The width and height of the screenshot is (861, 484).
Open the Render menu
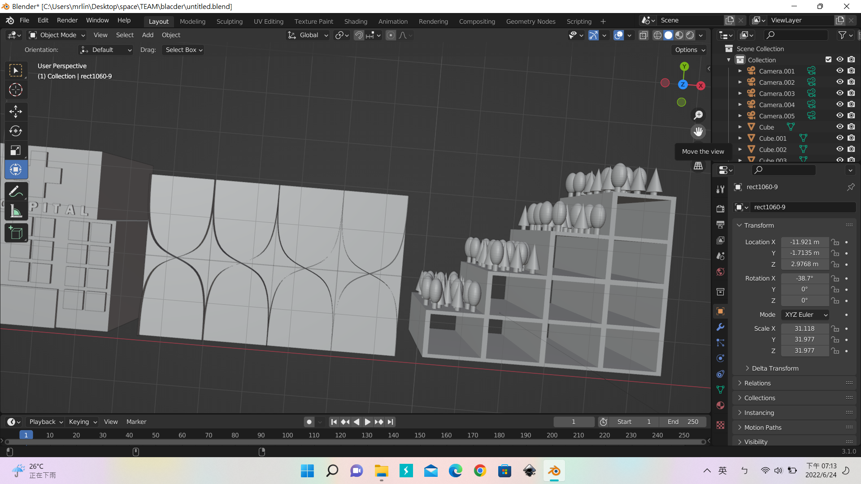(x=67, y=20)
